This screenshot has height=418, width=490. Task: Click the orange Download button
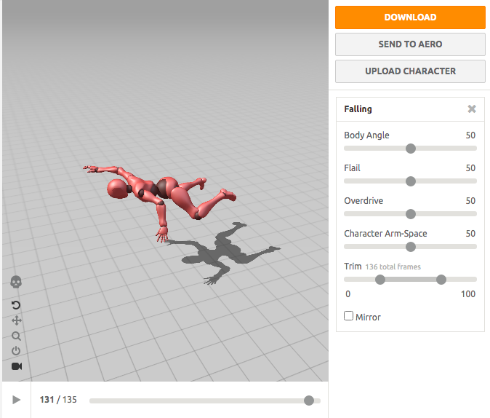click(410, 17)
